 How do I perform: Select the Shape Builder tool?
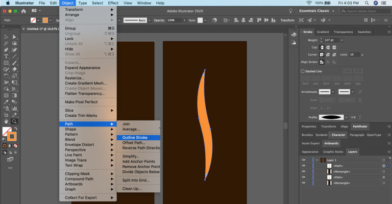[x=6, y=89]
